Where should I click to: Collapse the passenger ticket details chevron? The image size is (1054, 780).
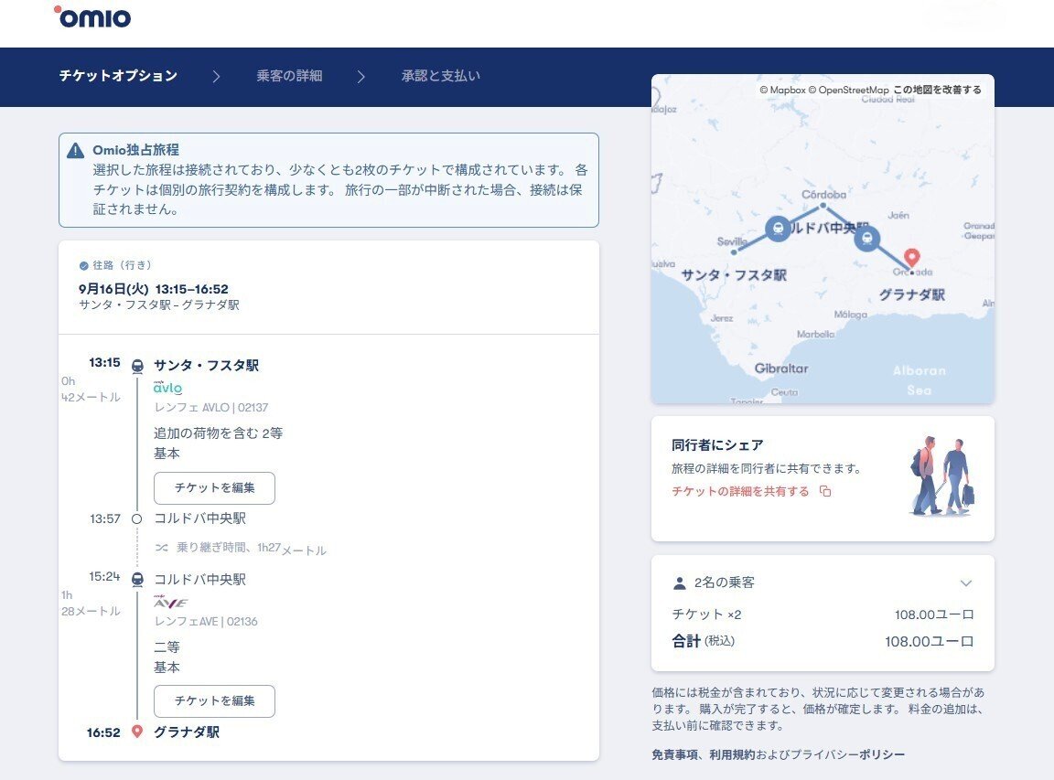(966, 582)
